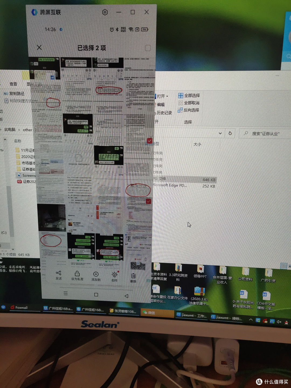Uncheck the lower selected red checkbox on photo
The image size is (291, 388).
click(x=148, y=201)
